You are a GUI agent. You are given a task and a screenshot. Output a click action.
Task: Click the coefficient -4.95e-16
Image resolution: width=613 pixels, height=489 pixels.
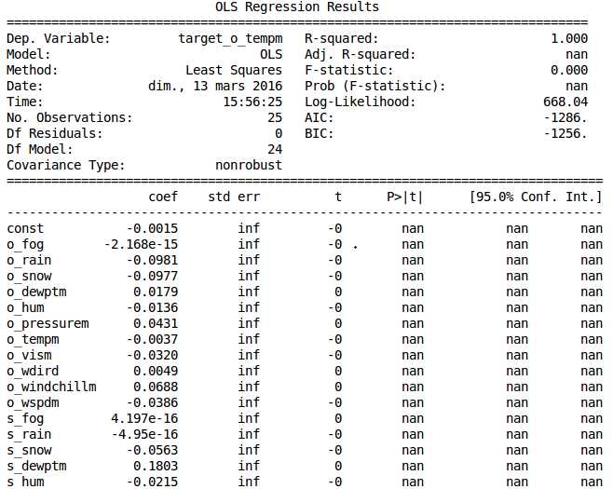144,435
